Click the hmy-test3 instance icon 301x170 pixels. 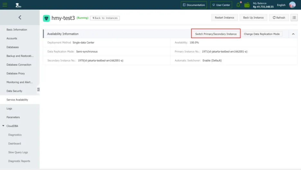[46, 18]
